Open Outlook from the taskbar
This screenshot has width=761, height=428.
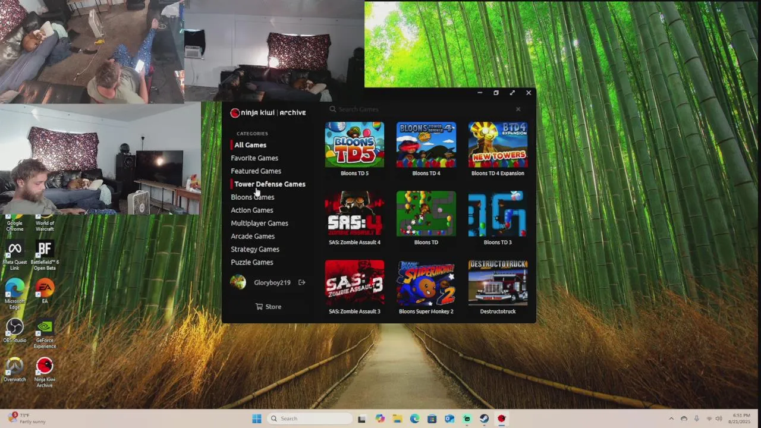(449, 418)
